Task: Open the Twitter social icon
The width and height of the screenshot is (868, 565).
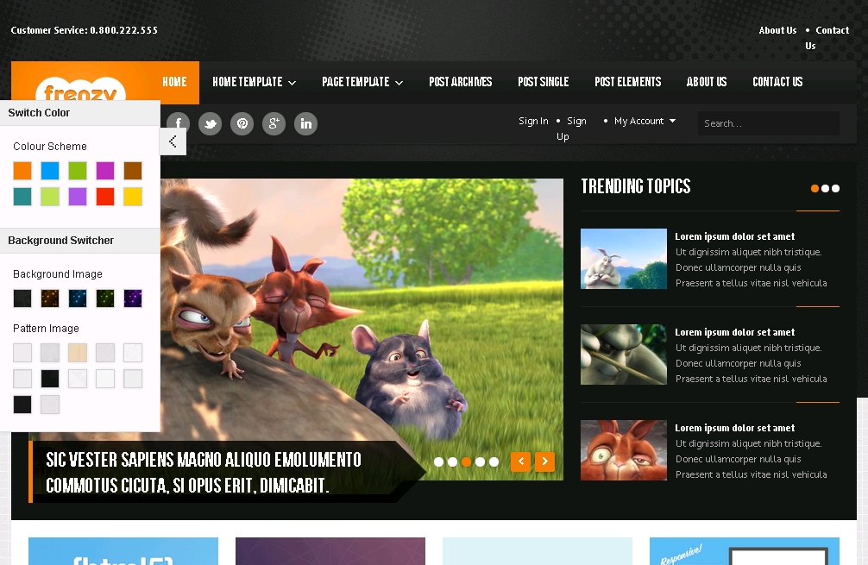Action: coord(210,123)
